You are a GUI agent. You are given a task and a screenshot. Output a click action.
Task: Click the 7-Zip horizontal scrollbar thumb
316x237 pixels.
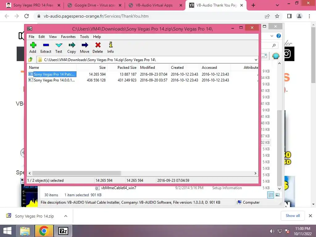[x=77, y=173]
